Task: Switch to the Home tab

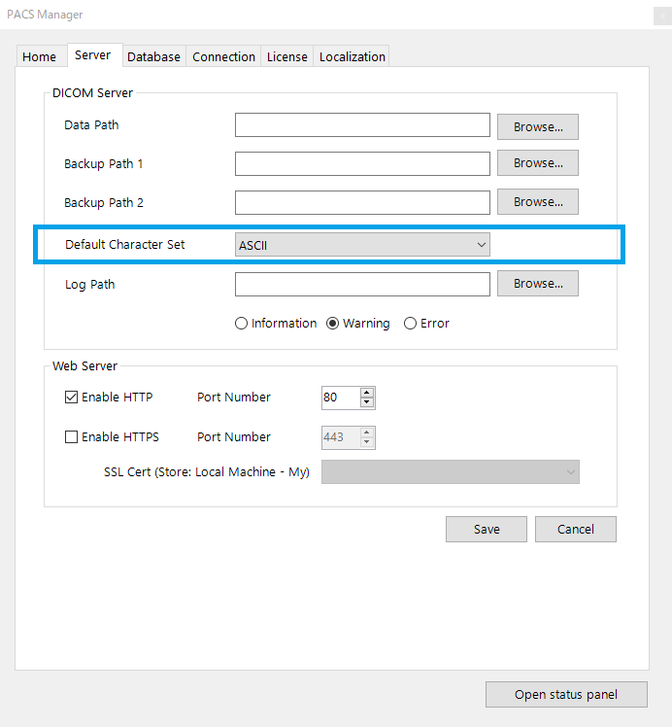Action: coord(40,56)
